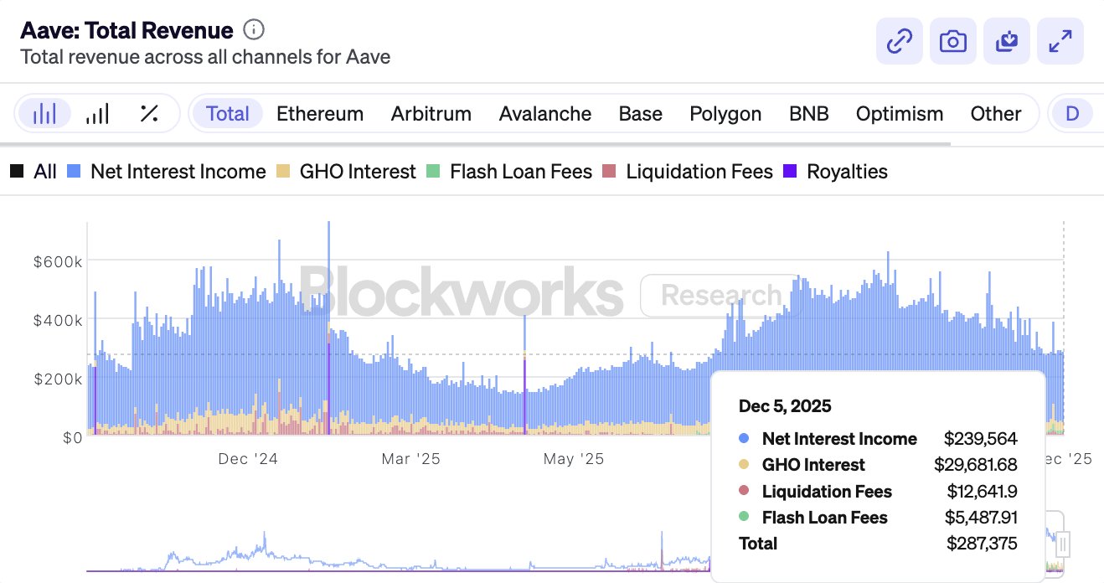Viewport: 1104px width, 583px height.
Task: Take a chart screenshot with camera icon
Action: [952, 41]
